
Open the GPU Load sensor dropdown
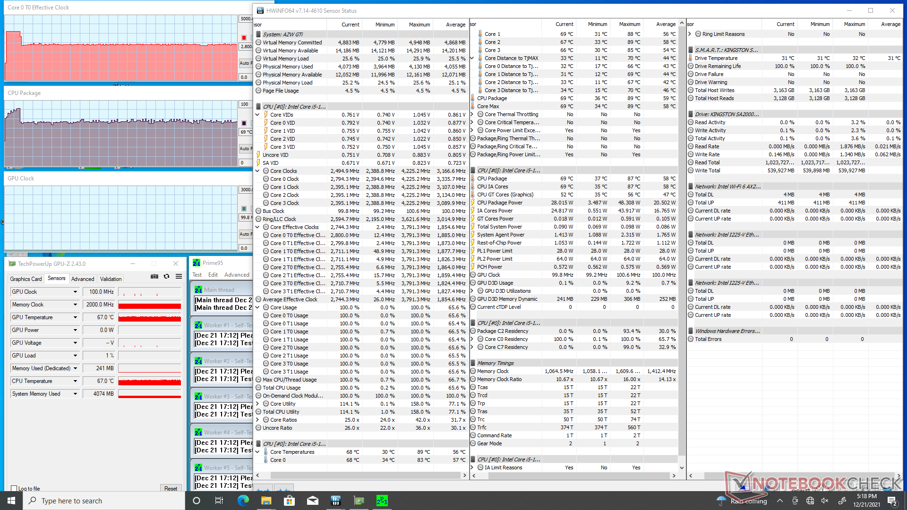pyautogui.click(x=75, y=356)
